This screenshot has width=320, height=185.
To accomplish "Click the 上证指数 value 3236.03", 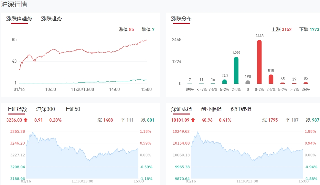I will pyautogui.click(x=14, y=120).
